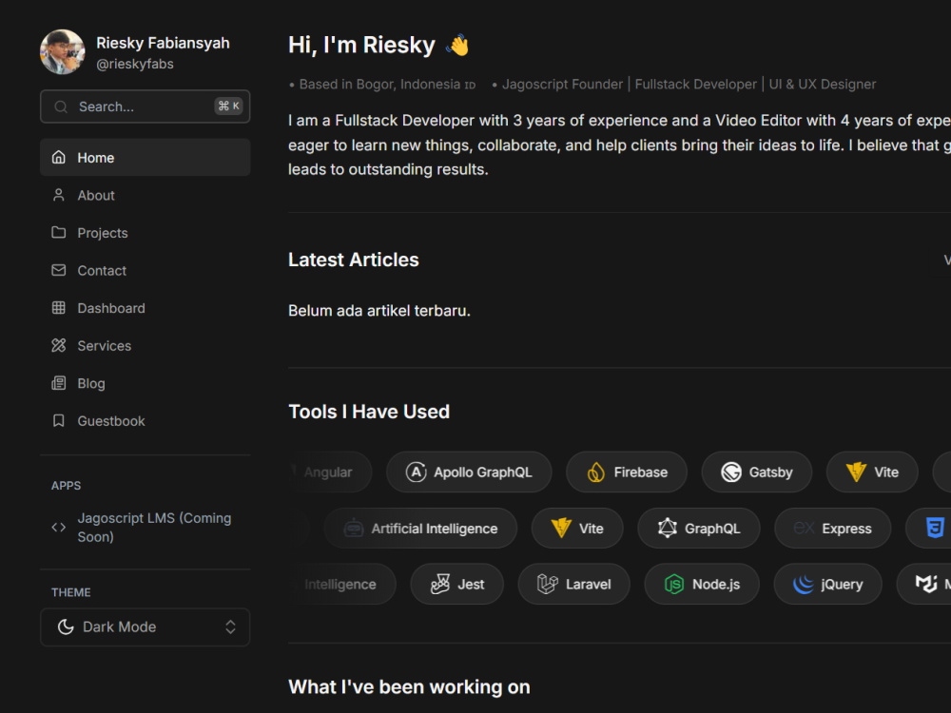This screenshot has width=951, height=713.
Task: Open the Services page
Action: 145,345
